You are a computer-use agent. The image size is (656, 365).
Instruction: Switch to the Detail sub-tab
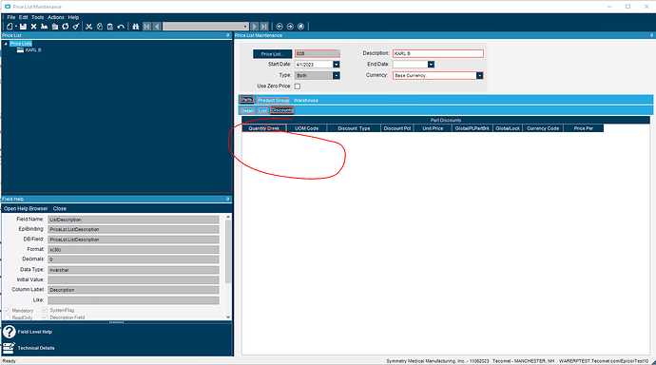[247, 111]
